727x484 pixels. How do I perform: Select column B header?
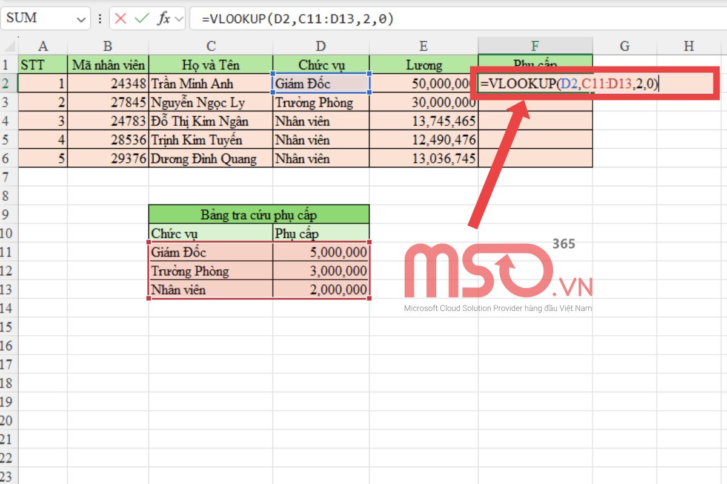pyautogui.click(x=108, y=46)
